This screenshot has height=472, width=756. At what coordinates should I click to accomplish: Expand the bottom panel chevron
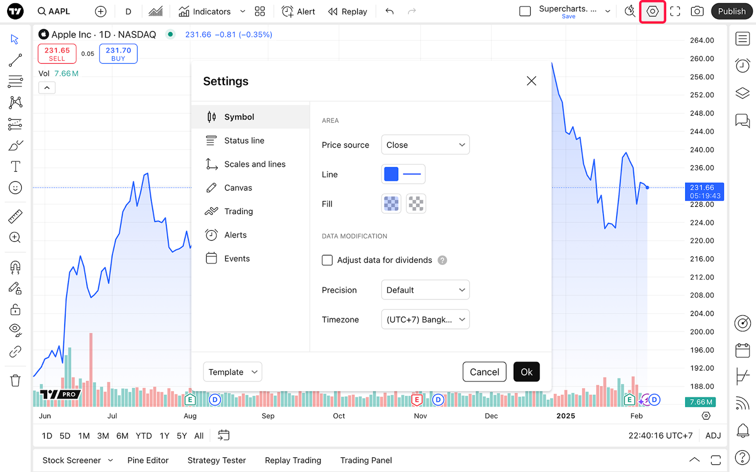(x=694, y=460)
